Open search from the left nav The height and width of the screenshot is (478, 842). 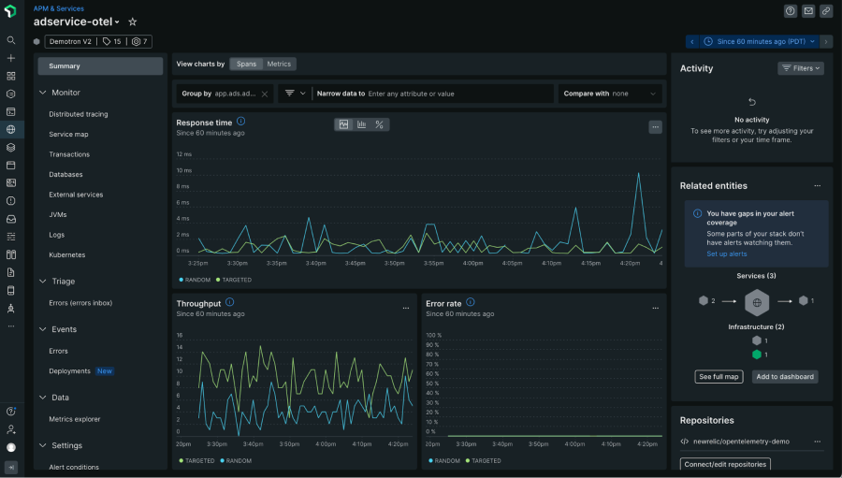(10, 40)
